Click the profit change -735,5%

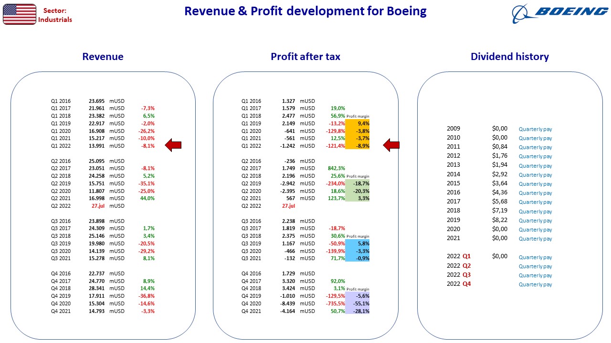336,303
